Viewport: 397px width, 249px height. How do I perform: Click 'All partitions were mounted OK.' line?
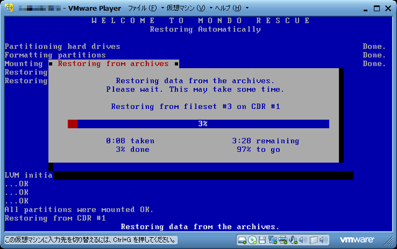(79, 209)
